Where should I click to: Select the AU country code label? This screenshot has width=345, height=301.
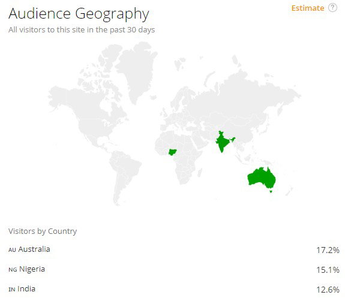click(12, 250)
